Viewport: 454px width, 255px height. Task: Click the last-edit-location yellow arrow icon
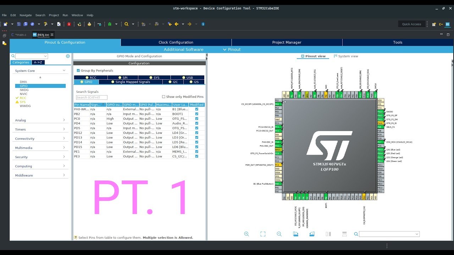[x=170, y=24]
